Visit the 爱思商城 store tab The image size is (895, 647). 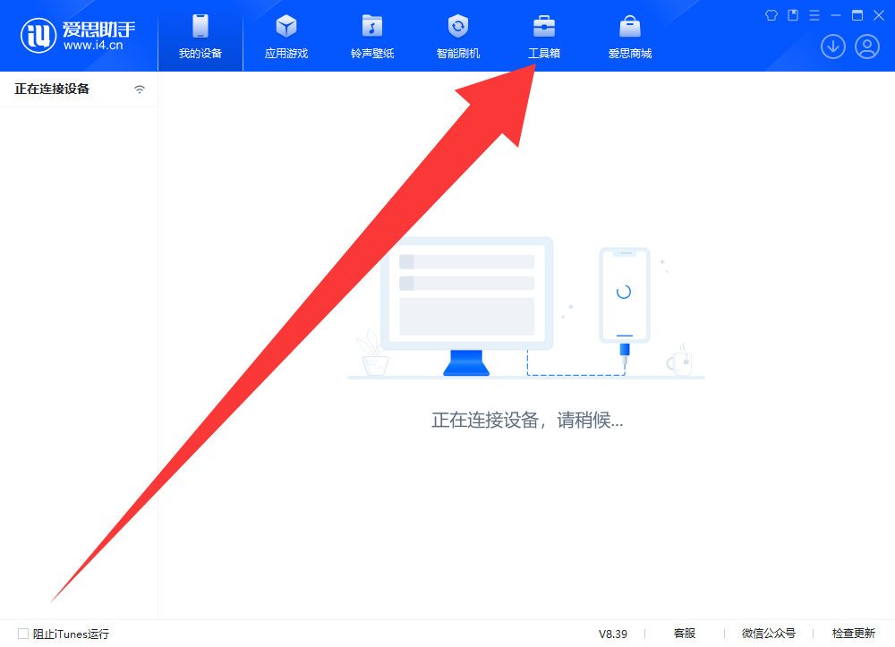630,38
